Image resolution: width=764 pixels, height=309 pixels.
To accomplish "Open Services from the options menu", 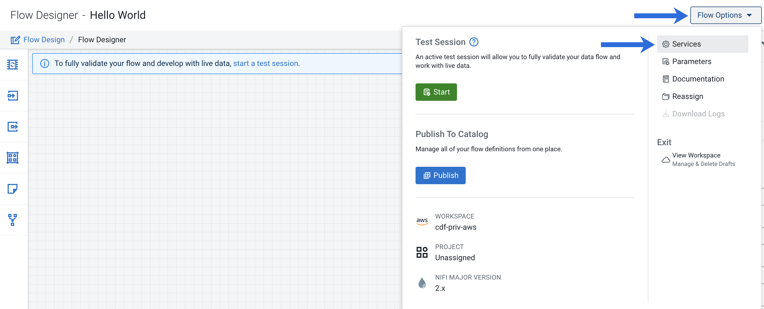I will (x=686, y=44).
